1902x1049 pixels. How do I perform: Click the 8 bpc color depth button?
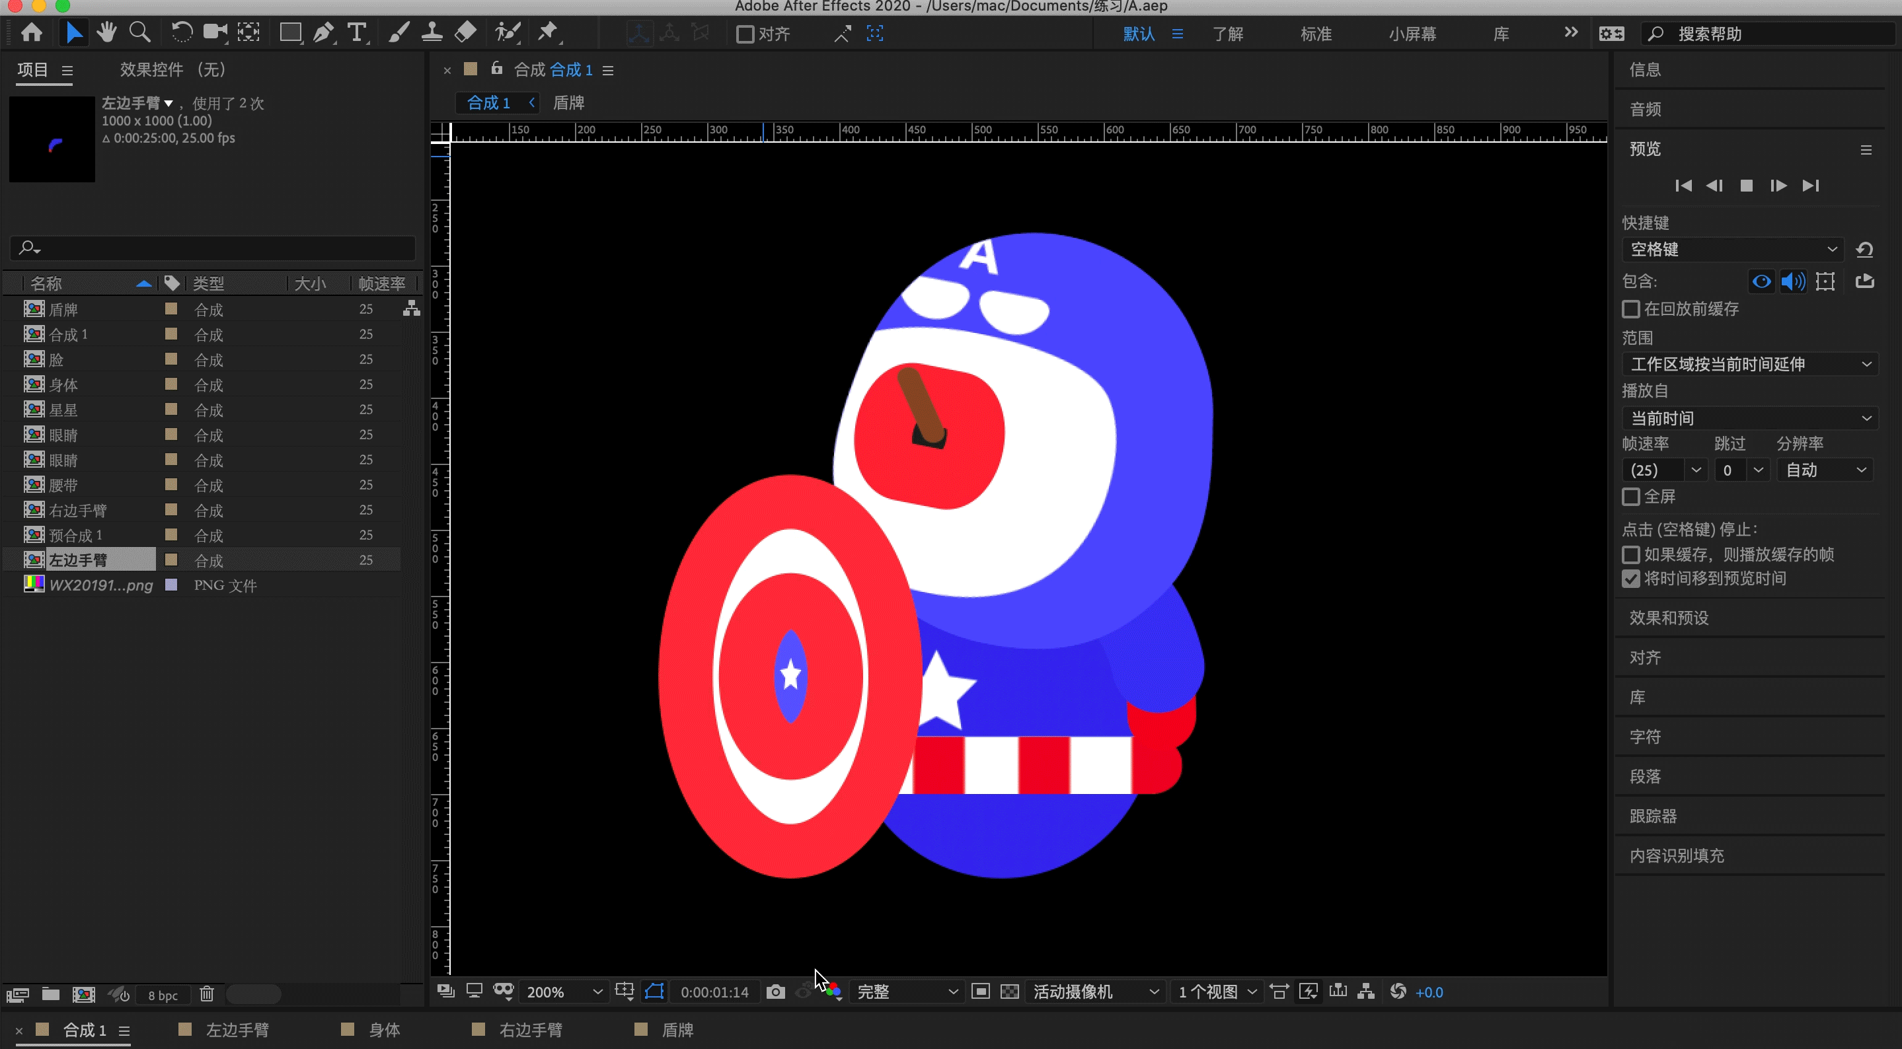[x=163, y=995]
